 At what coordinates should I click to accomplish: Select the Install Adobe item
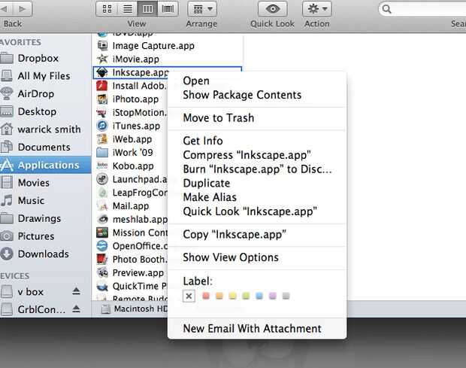(x=132, y=86)
